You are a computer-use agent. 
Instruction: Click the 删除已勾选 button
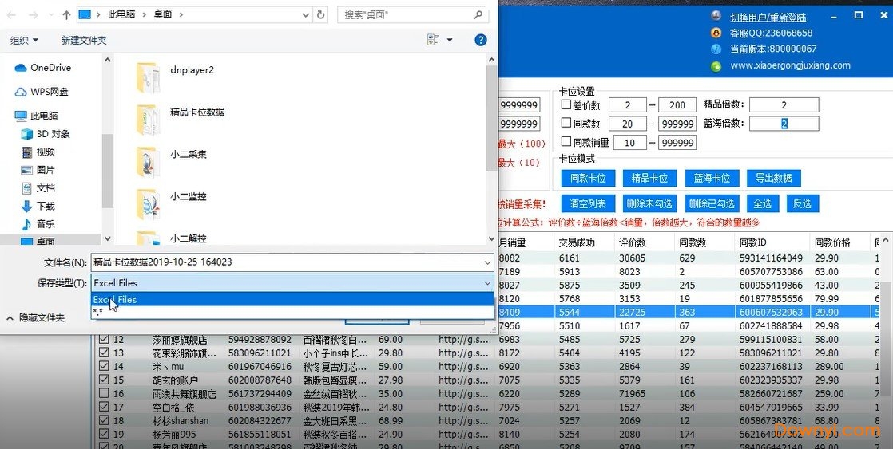coord(712,203)
